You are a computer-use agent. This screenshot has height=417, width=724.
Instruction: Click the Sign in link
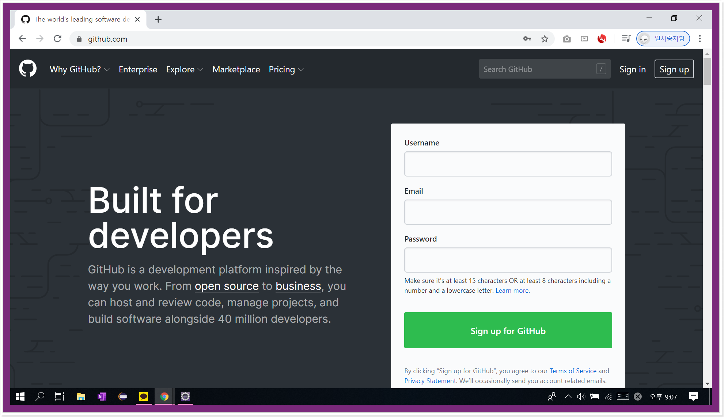click(x=632, y=69)
